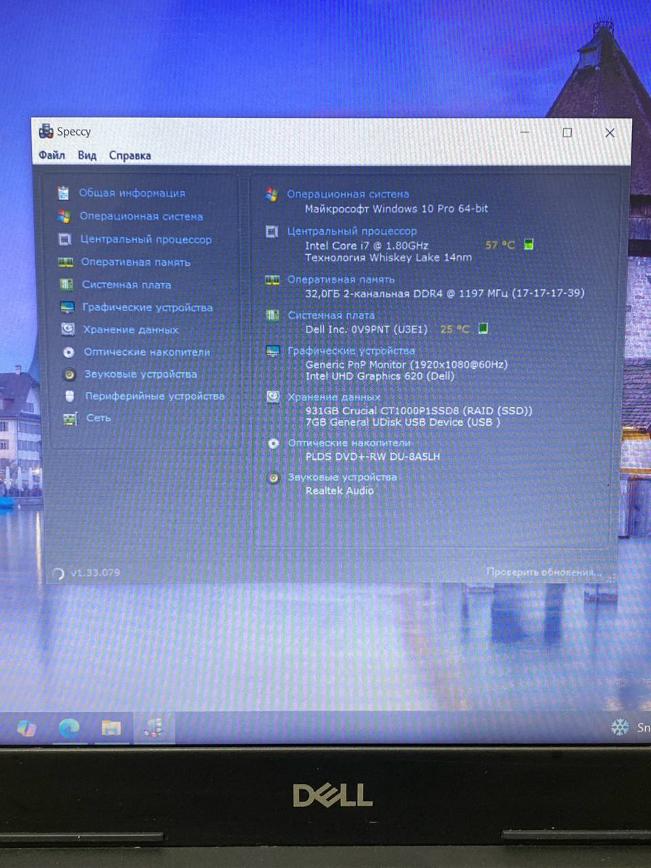Image resolution: width=651 pixels, height=868 pixels.
Task: Open Microsoft Edge from the taskbar
Action: [x=68, y=728]
